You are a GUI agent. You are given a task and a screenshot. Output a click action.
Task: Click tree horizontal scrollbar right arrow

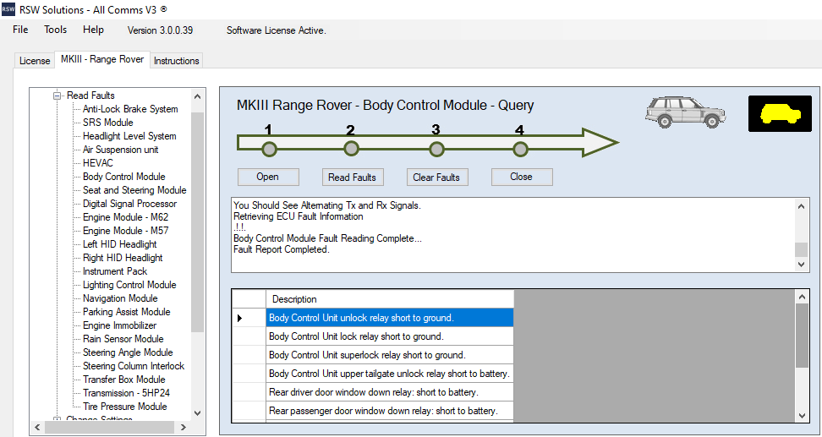(x=183, y=428)
